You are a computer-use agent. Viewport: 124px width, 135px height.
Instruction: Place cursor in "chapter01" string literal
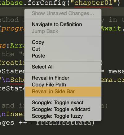[x=94, y=3]
